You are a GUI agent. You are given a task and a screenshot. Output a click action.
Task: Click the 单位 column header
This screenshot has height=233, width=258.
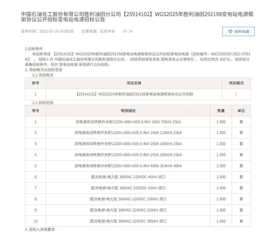tap(241, 111)
